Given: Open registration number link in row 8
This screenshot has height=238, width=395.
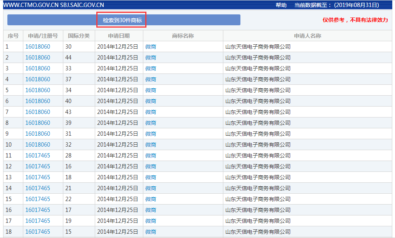Looking at the screenshot, I should pos(38,123).
